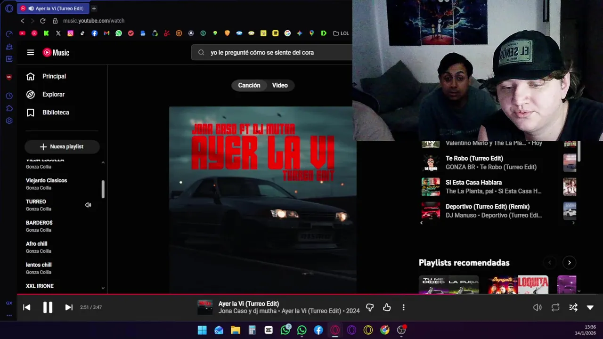
Task: Create a Nueva playlist
Action: [62, 146]
